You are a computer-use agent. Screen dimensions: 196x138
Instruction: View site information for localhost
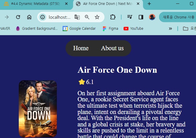tap(42, 17)
